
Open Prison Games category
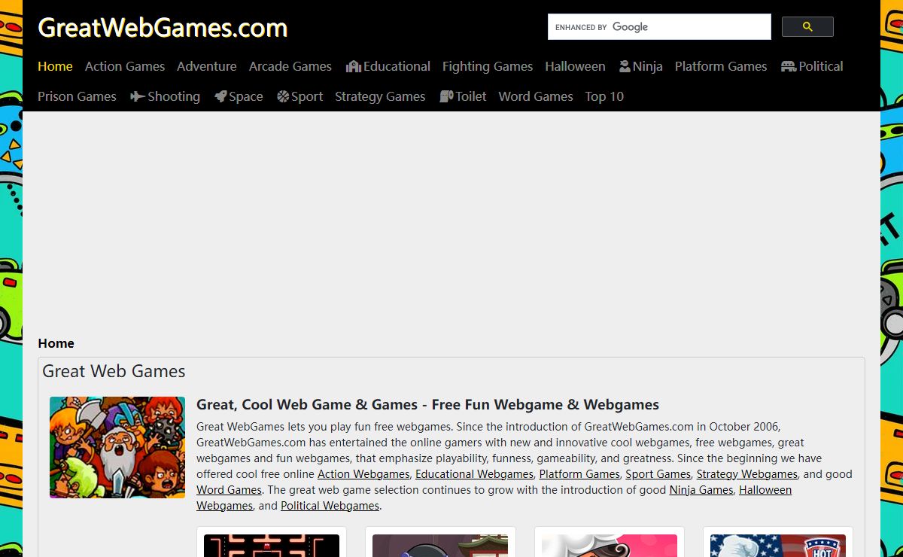point(77,96)
